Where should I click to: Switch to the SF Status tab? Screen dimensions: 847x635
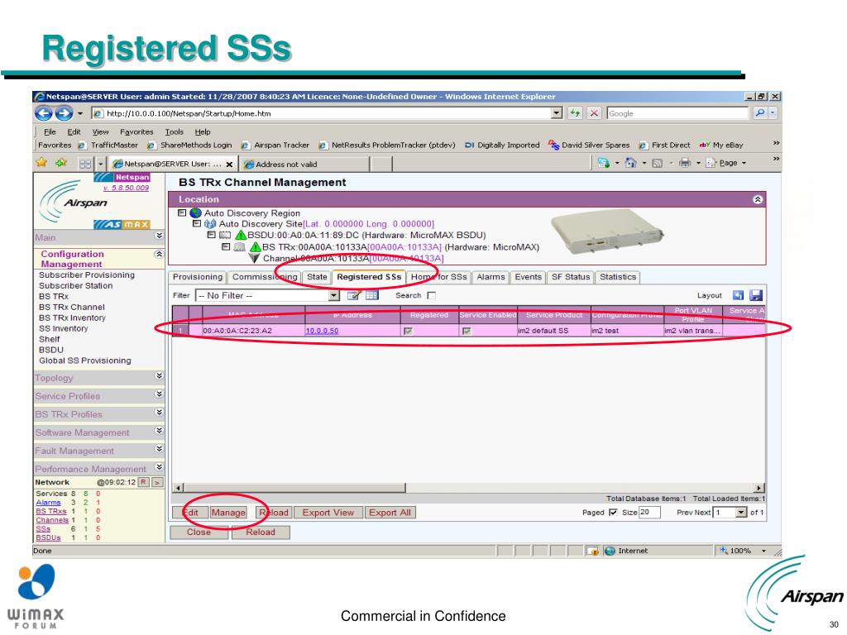[x=571, y=277]
